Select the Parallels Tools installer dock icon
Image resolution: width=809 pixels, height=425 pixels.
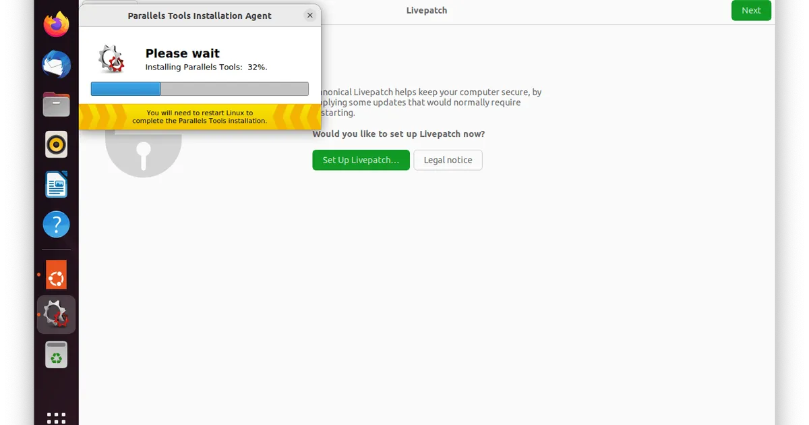[x=57, y=314]
